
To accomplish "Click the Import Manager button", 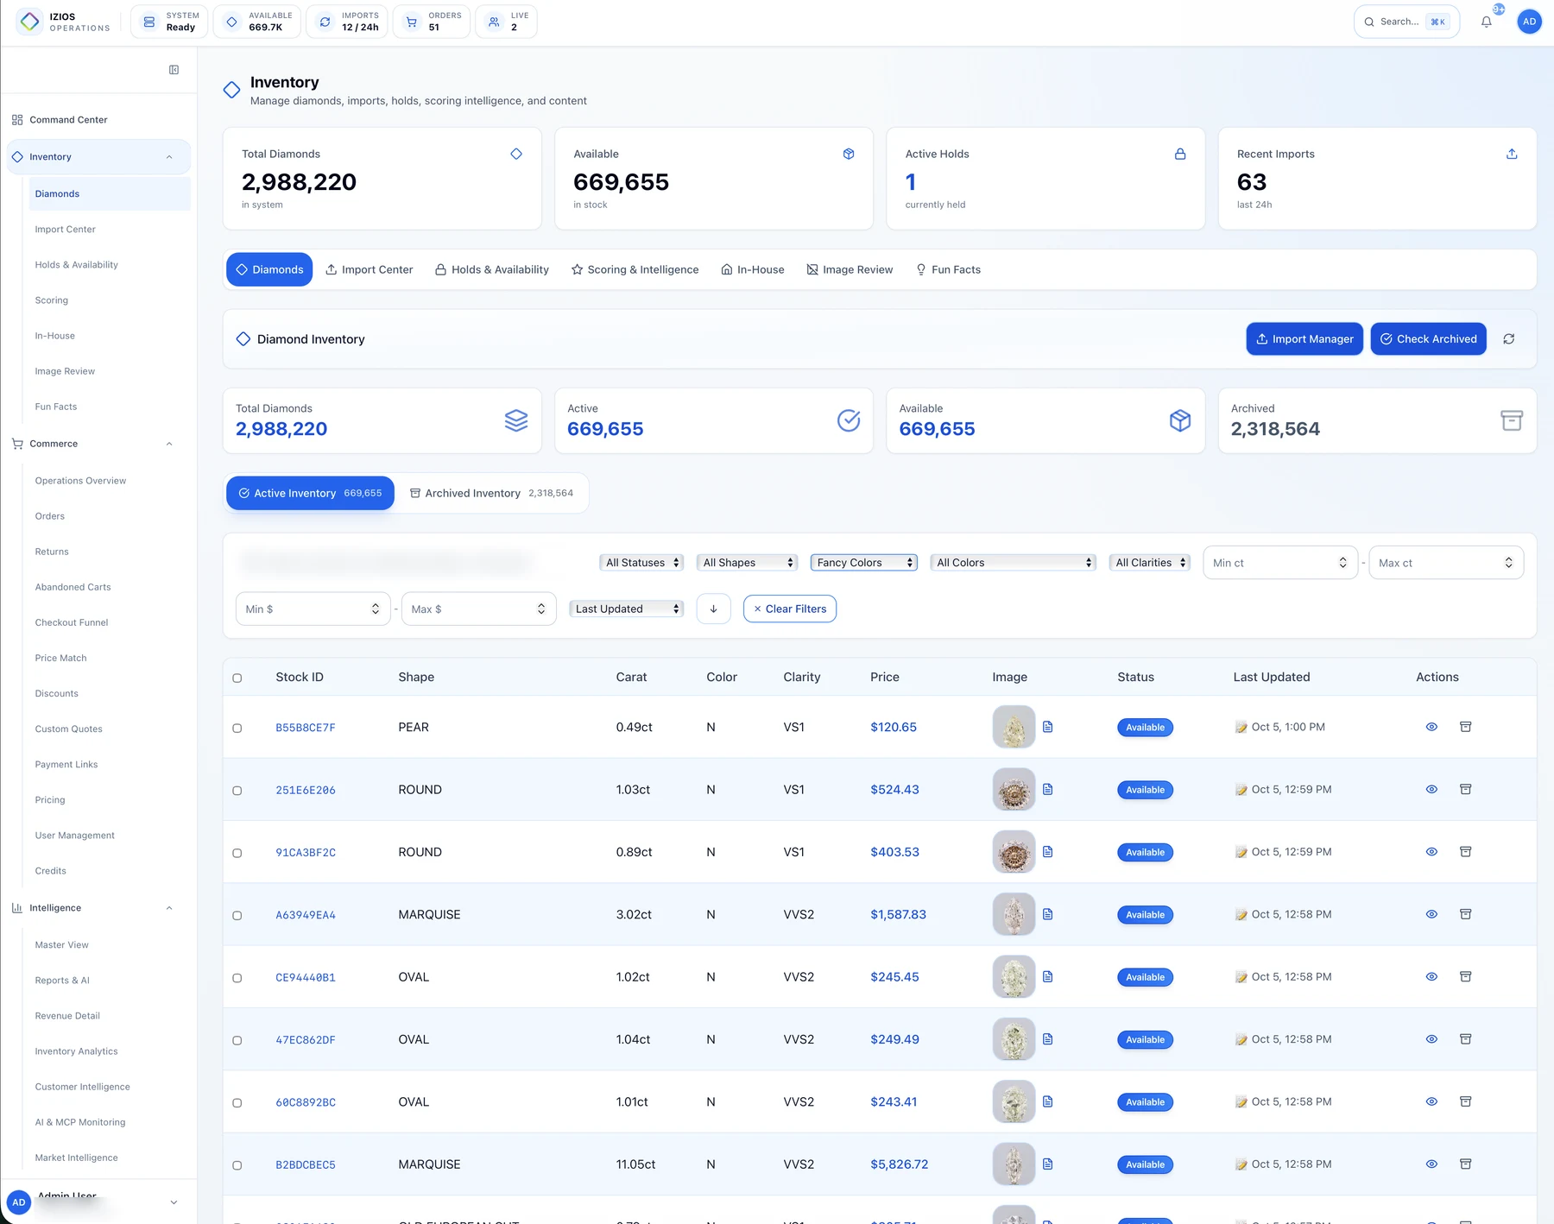I will pyautogui.click(x=1304, y=339).
